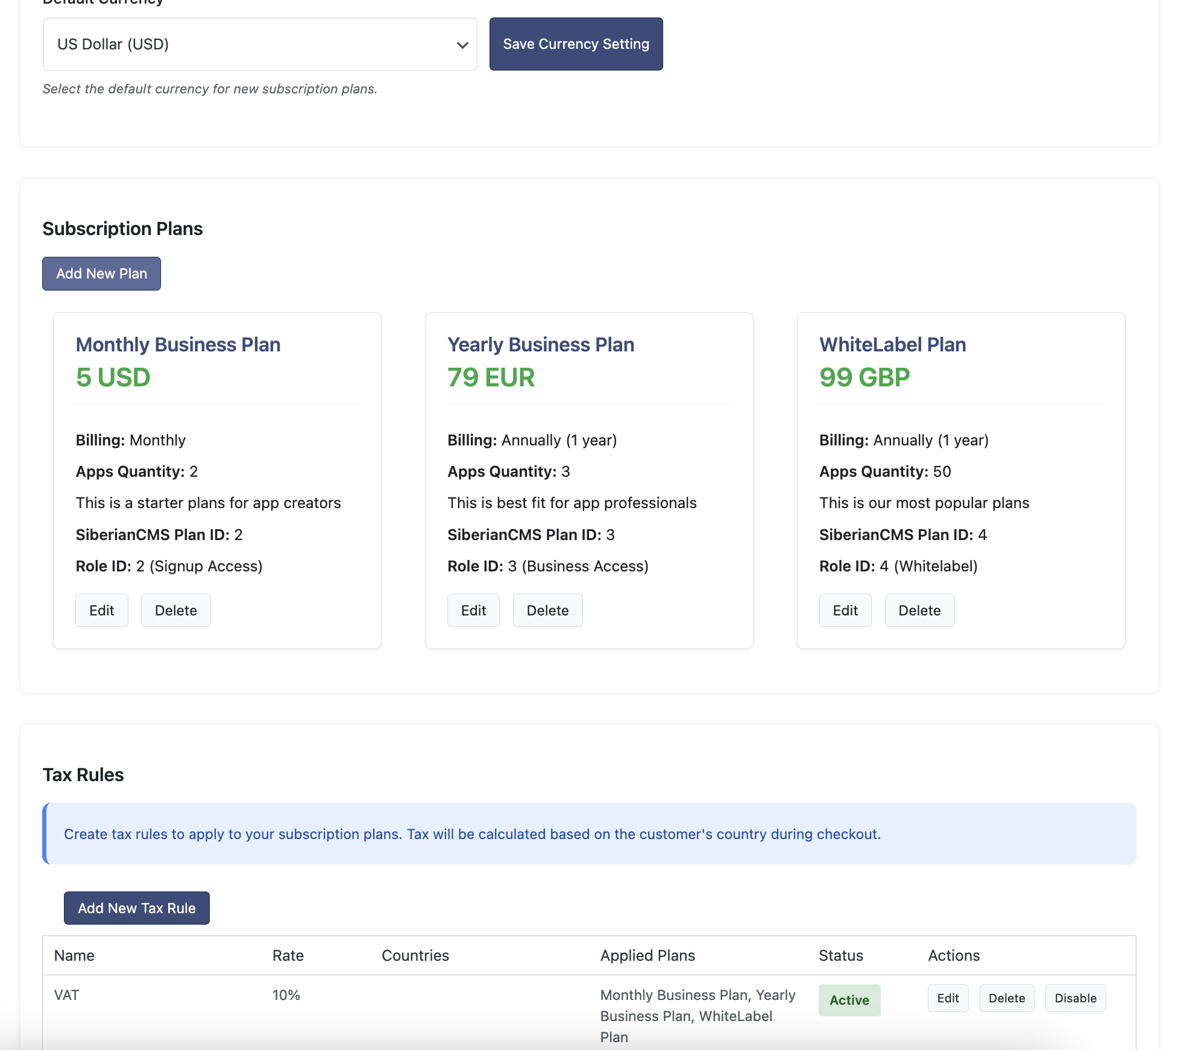Click Add New Plan button
The width and height of the screenshot is (1178, 1050).
(x=101, y=274)
